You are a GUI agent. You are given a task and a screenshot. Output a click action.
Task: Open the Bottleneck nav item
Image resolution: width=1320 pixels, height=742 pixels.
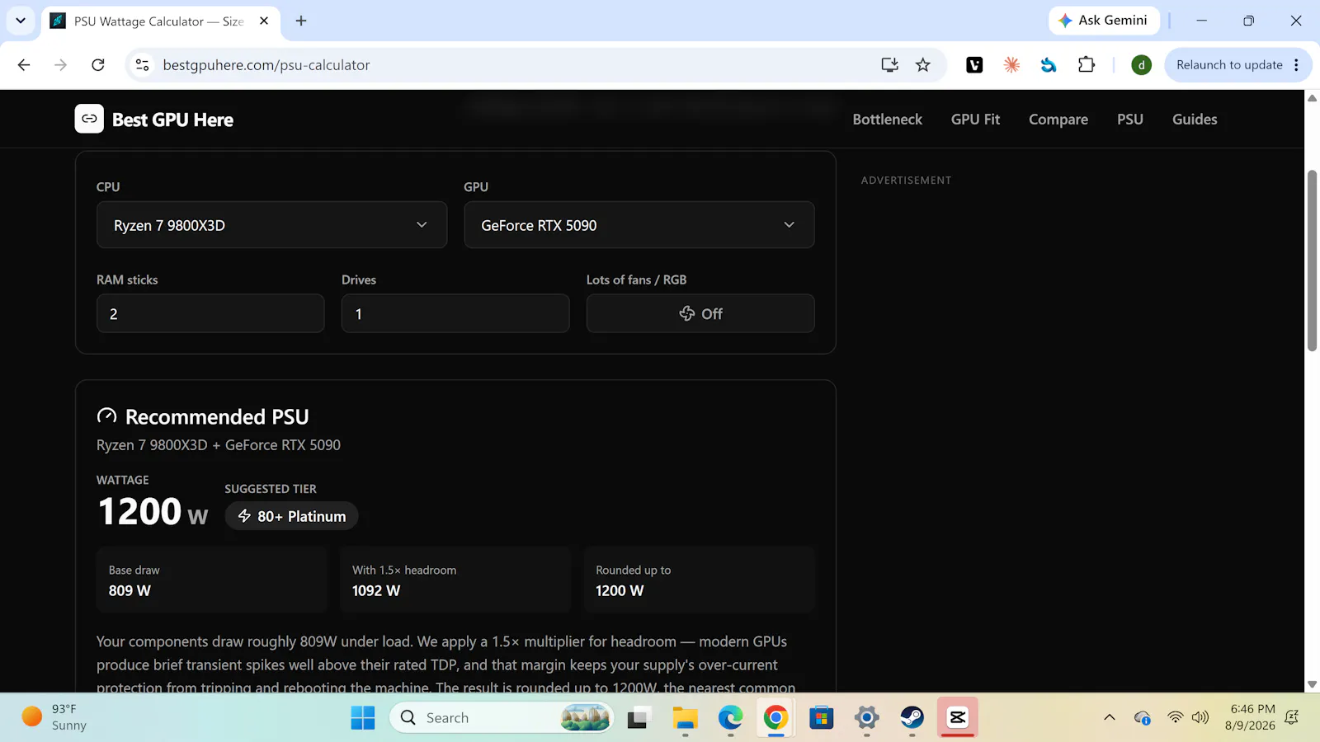coord(887,120)
